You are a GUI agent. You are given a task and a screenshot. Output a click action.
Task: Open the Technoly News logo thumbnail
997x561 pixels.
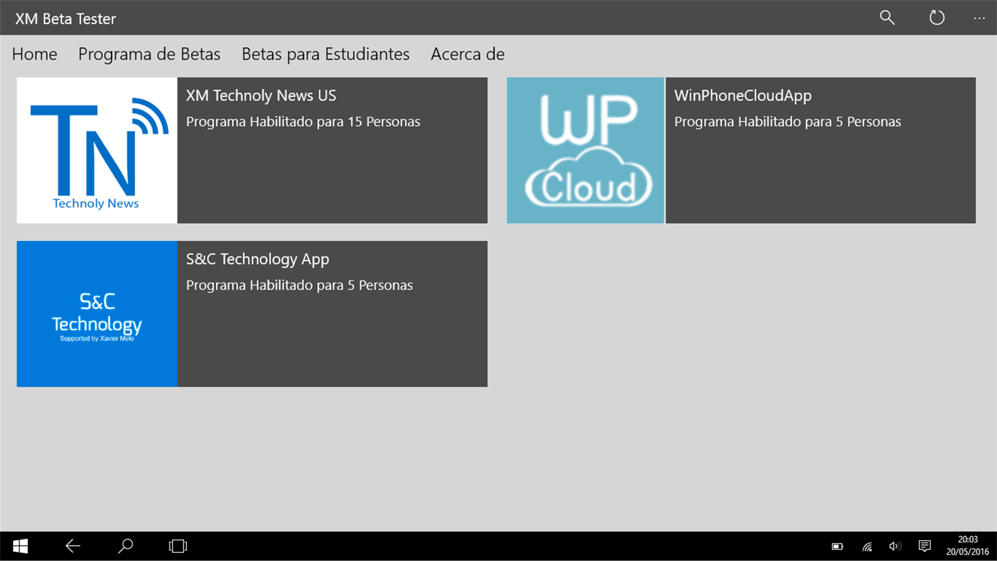(97, 150)
